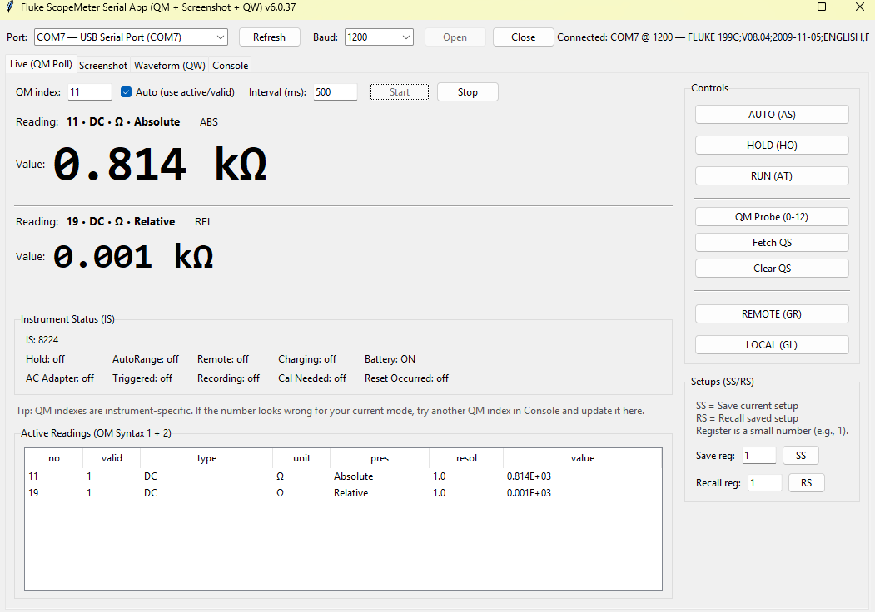This screenshot has width=875, height=612.
Task: Select the Console tab
Action: coord(230,66)
